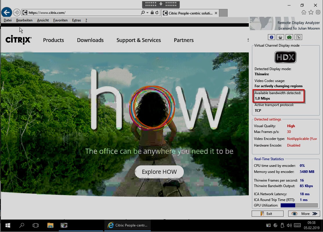Click the TCP transport protocol value
Viewport: 323px width, 232px height.
click(258, 111)
